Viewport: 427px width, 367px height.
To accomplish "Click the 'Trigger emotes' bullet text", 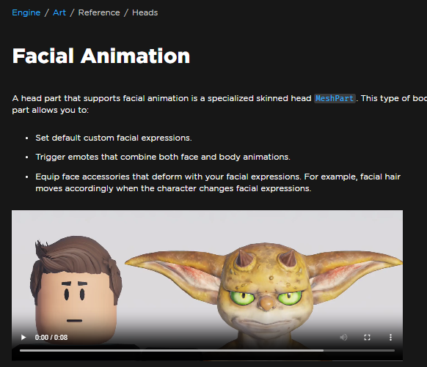I will [163, 157].
